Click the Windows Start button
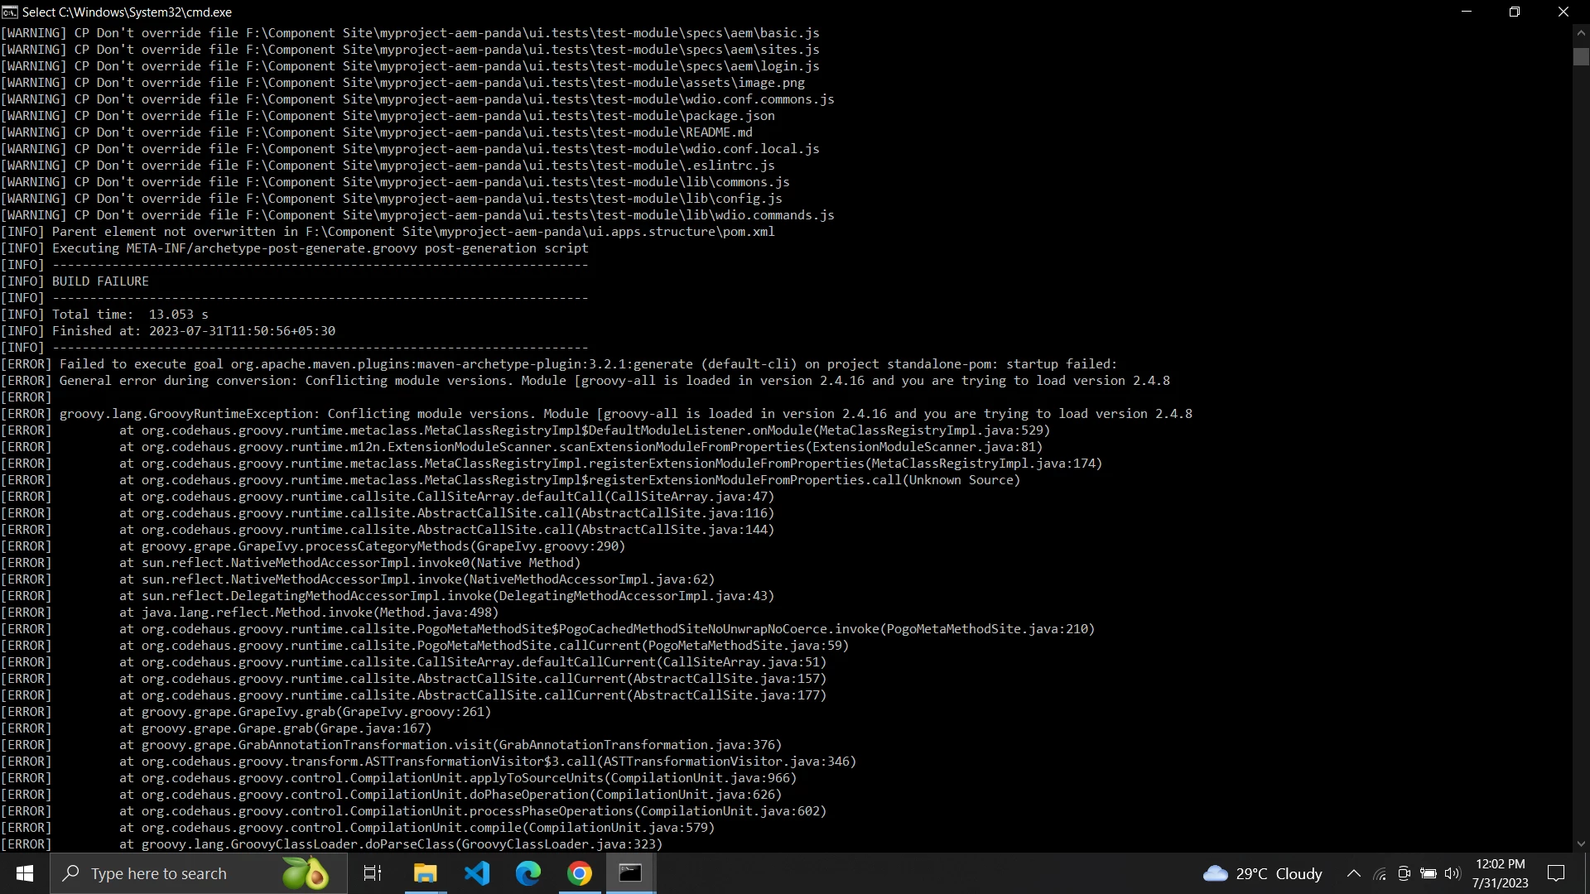This screenshot has height=894, width=1590. click(24, 873)
